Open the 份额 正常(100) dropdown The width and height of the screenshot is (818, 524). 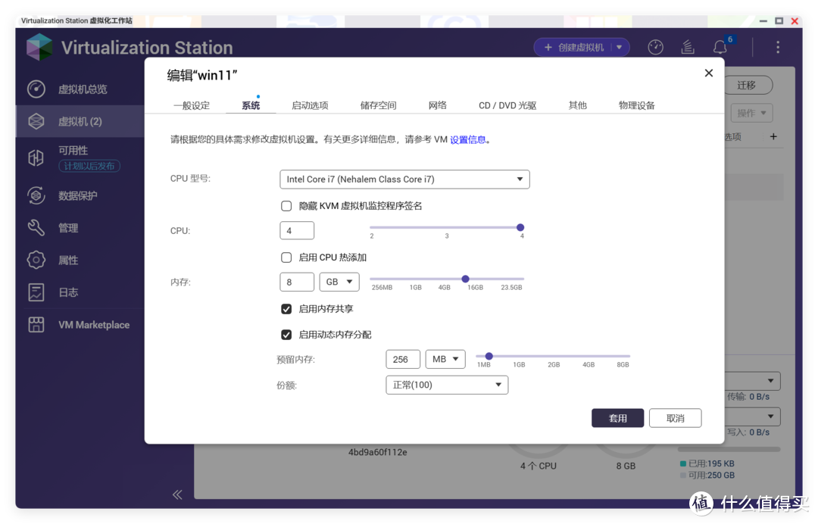coord(446,385)
